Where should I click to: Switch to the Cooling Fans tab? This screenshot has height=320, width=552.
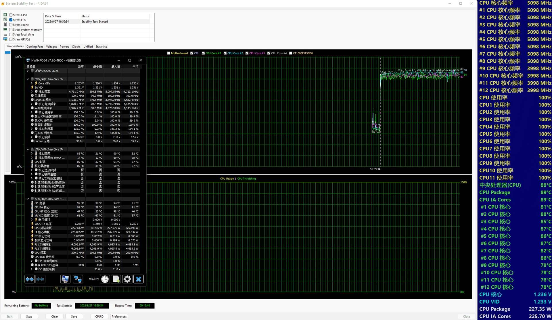35,47
